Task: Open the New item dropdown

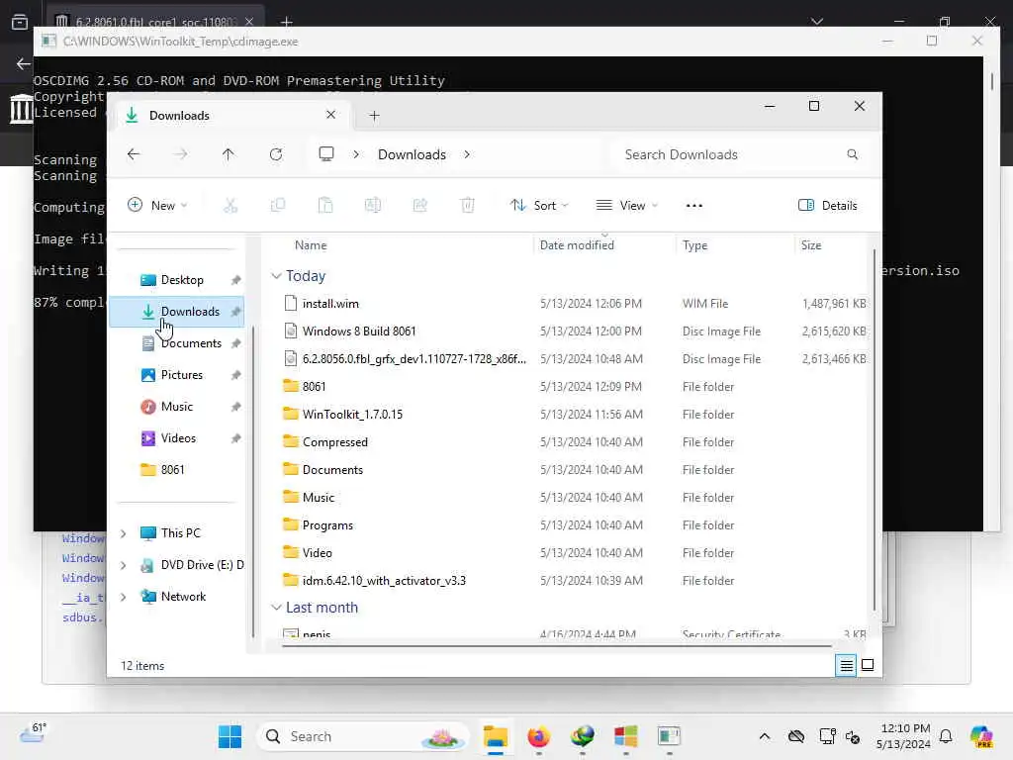Action: click(x=157, y=206)
